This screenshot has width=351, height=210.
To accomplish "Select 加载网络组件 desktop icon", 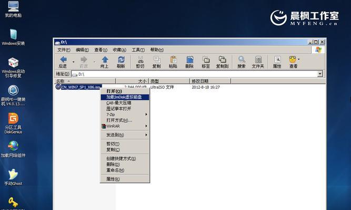I will click(x=13, y=149).
